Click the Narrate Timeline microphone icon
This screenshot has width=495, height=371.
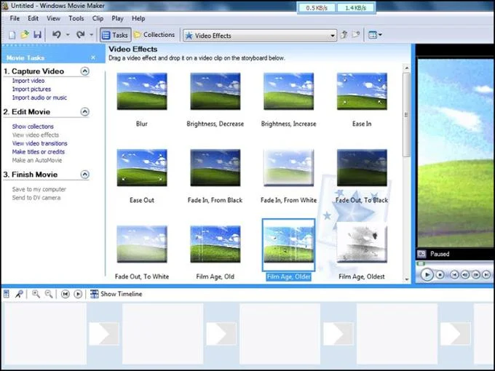(19, 294)
